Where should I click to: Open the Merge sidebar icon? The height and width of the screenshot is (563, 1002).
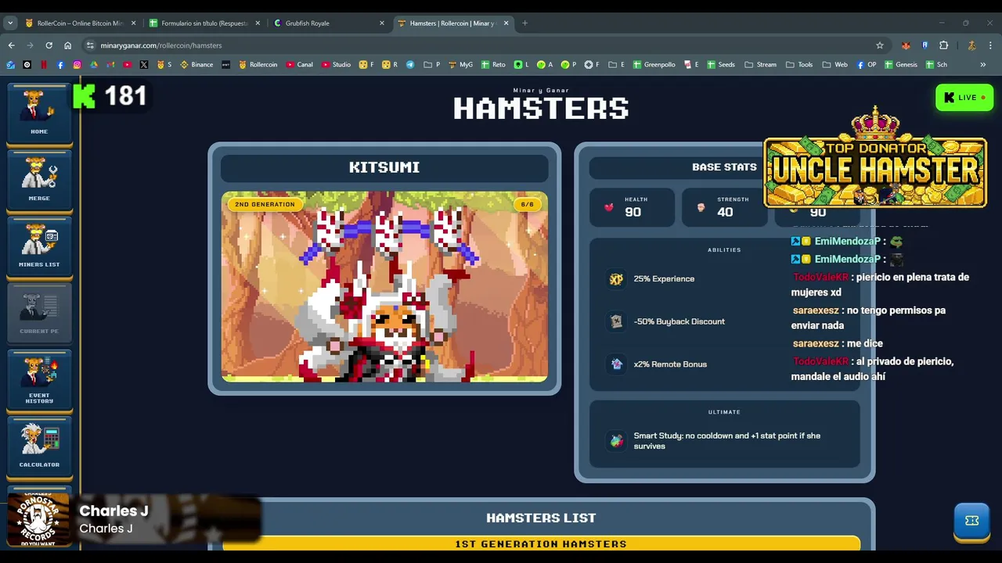click(x=39, y=181)
